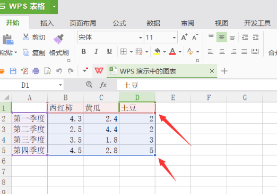Align text to bottom
277x194 pixels.
coord(232,38)
